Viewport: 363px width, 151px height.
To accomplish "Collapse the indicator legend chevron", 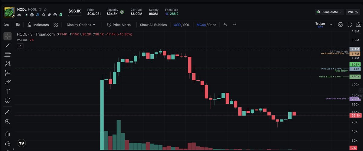I will 20,46.
